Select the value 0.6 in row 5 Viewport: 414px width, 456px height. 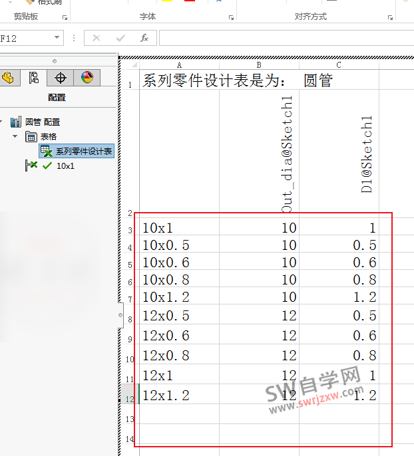click(x=339, y=261)
